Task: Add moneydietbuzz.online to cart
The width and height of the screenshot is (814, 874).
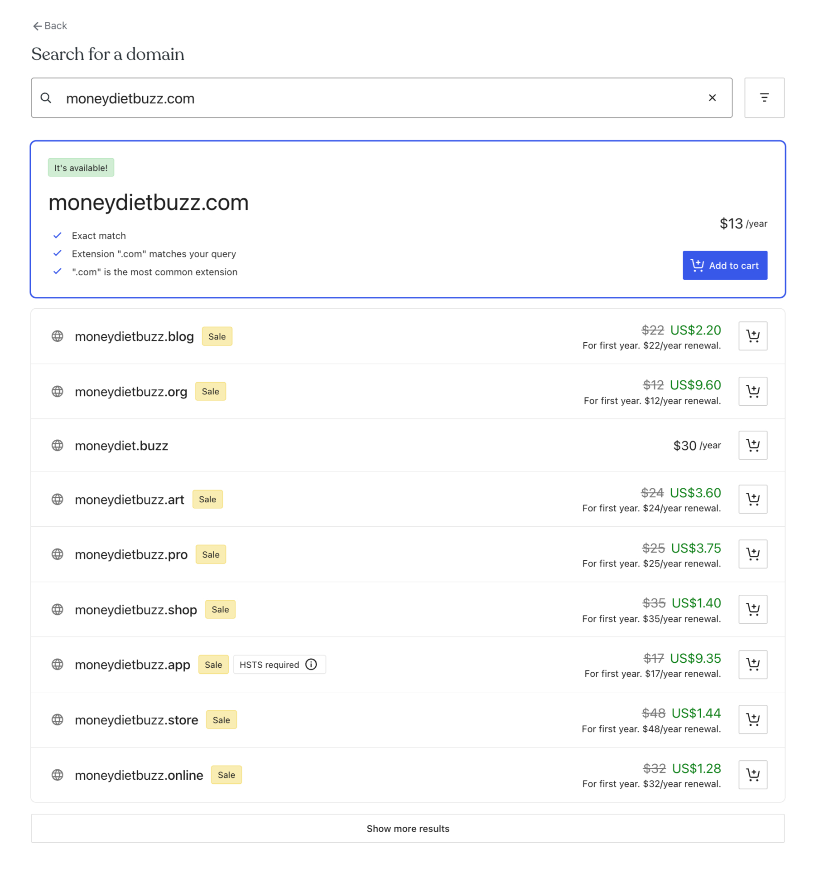Action: (752, 775)
